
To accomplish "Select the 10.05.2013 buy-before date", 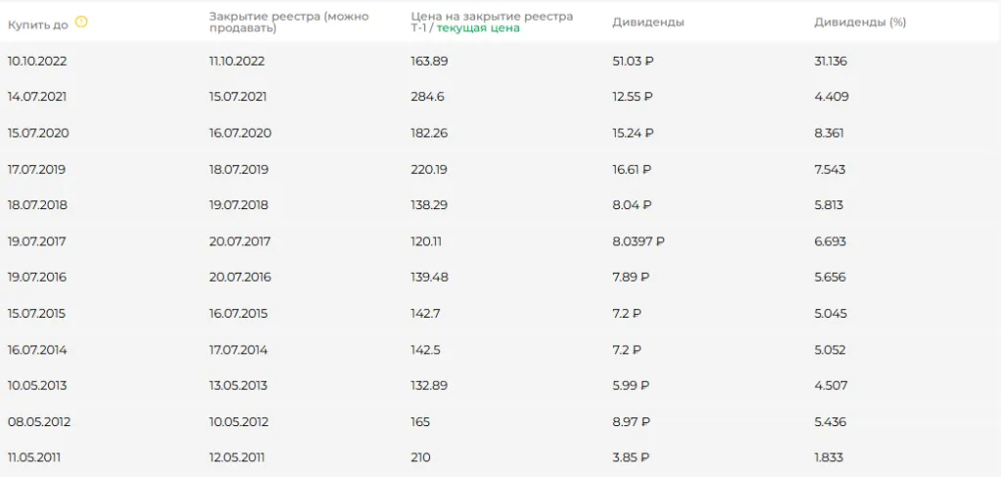I will (37, 386).
